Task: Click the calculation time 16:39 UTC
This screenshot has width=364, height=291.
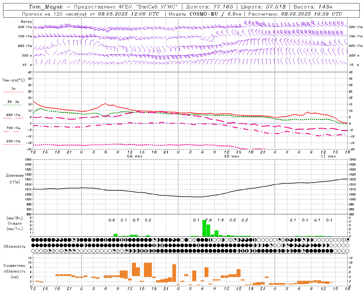Action: 328,14
